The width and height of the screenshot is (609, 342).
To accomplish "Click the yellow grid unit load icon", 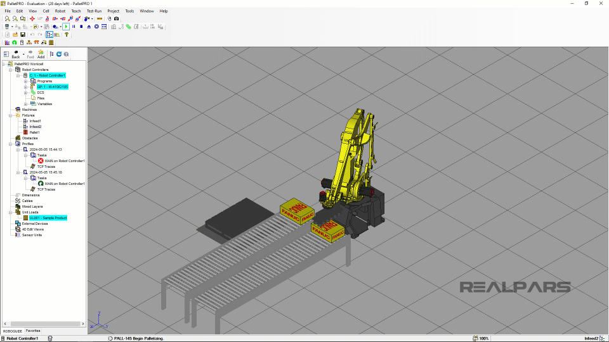I will click(51, 42).
